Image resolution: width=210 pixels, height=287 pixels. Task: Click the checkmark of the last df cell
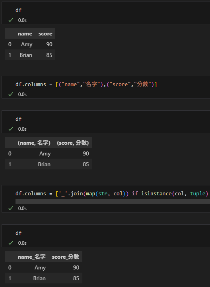point(11,243)
